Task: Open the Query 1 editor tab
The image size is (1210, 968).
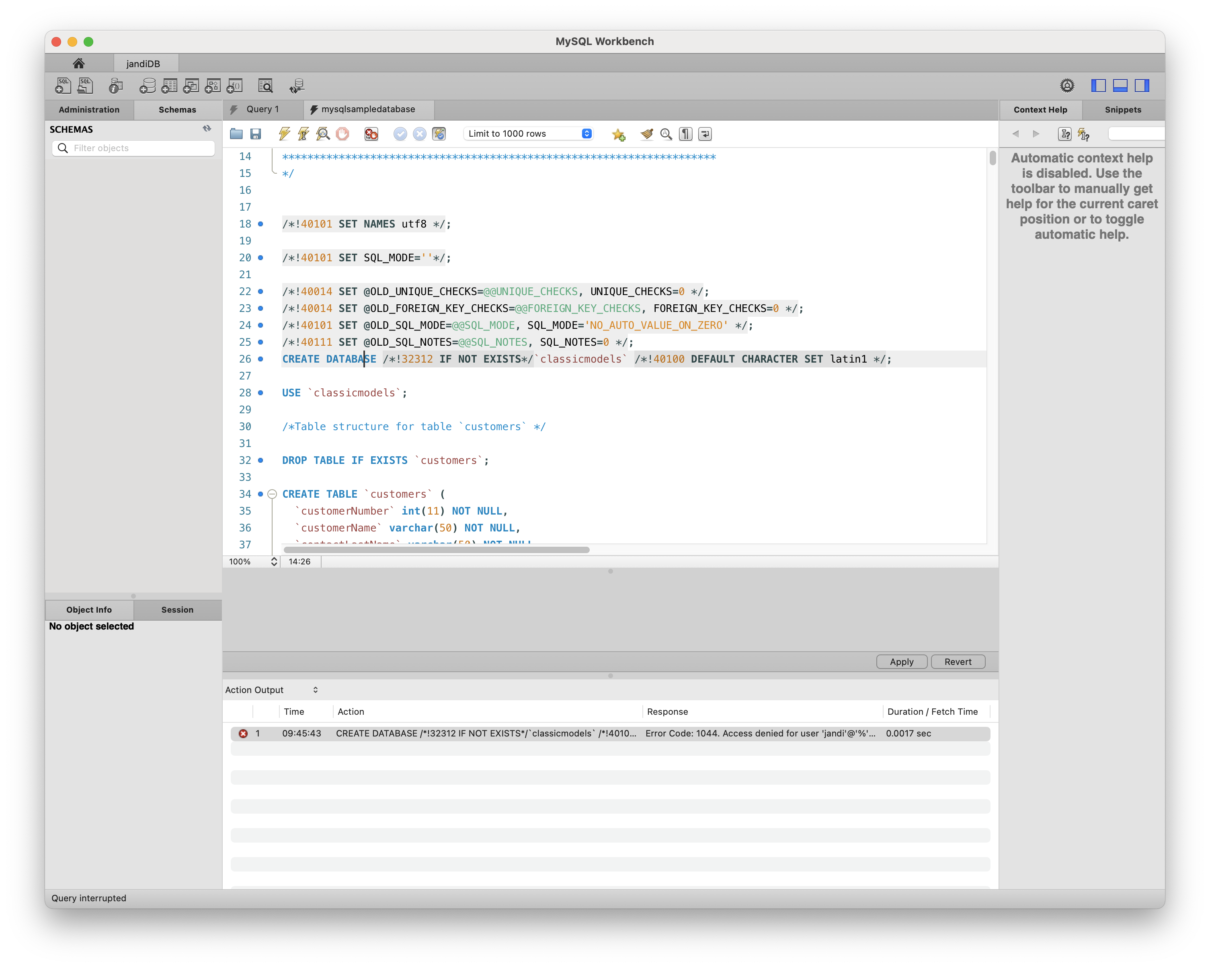Action: tap(263, 109)
